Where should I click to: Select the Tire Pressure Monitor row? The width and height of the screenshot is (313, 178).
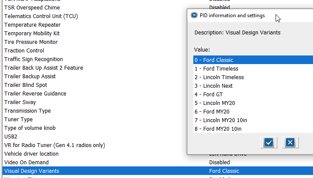(x=95, y=42)
